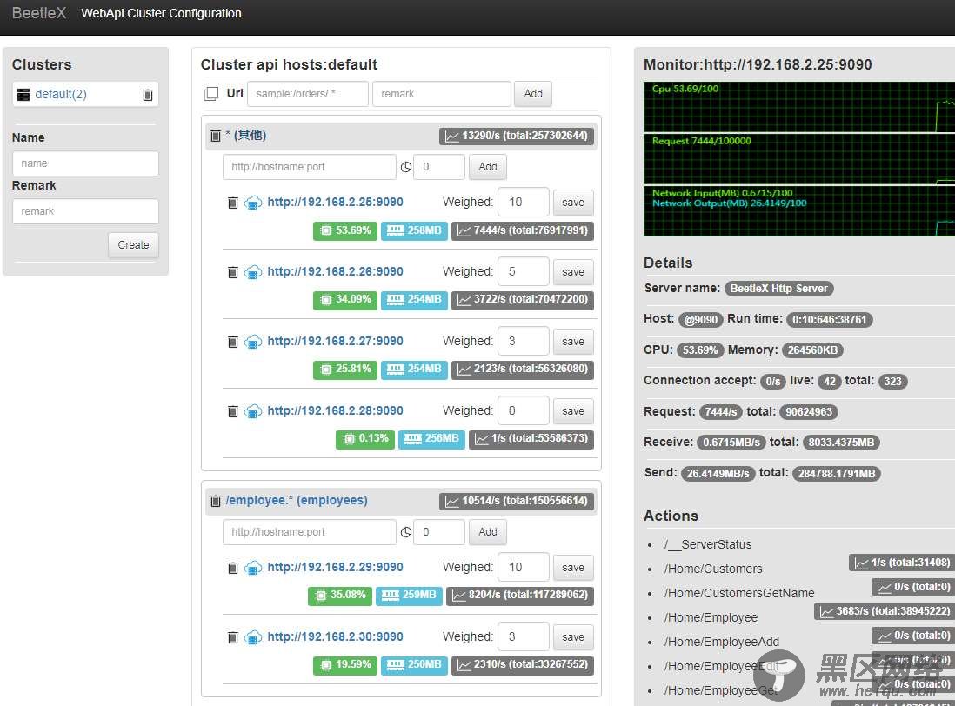Viewport: 955px width, 706px height.
Task: Focus weight field of 192.168.2.25:9090
Action: [x=524, y=202]
